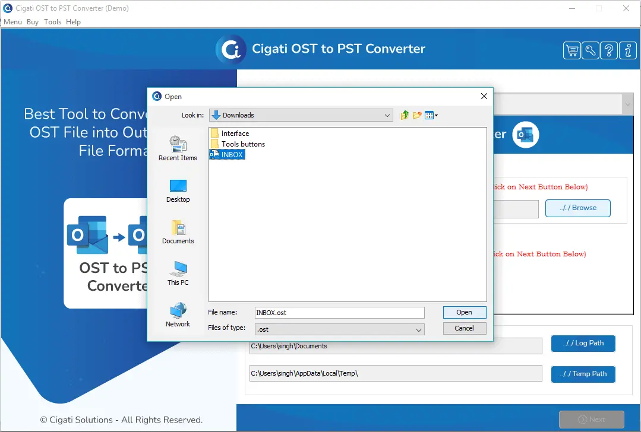The image size is (641, 432).
Task: Click the Temp Path button
Action: pyautogui.click(x=583, y=374)
